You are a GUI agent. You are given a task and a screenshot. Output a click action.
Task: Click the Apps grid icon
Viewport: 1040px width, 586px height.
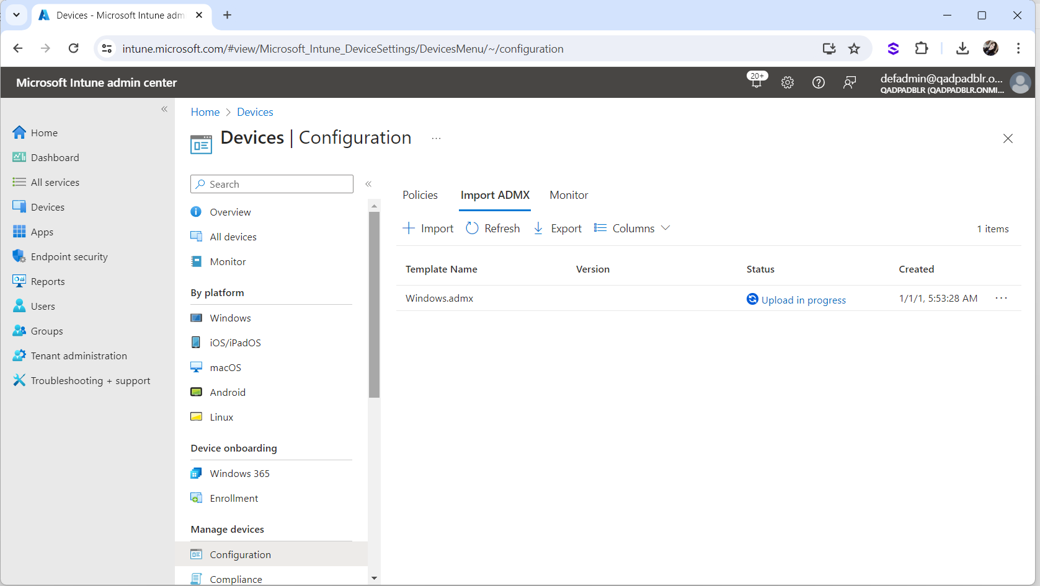coord(19,232)
